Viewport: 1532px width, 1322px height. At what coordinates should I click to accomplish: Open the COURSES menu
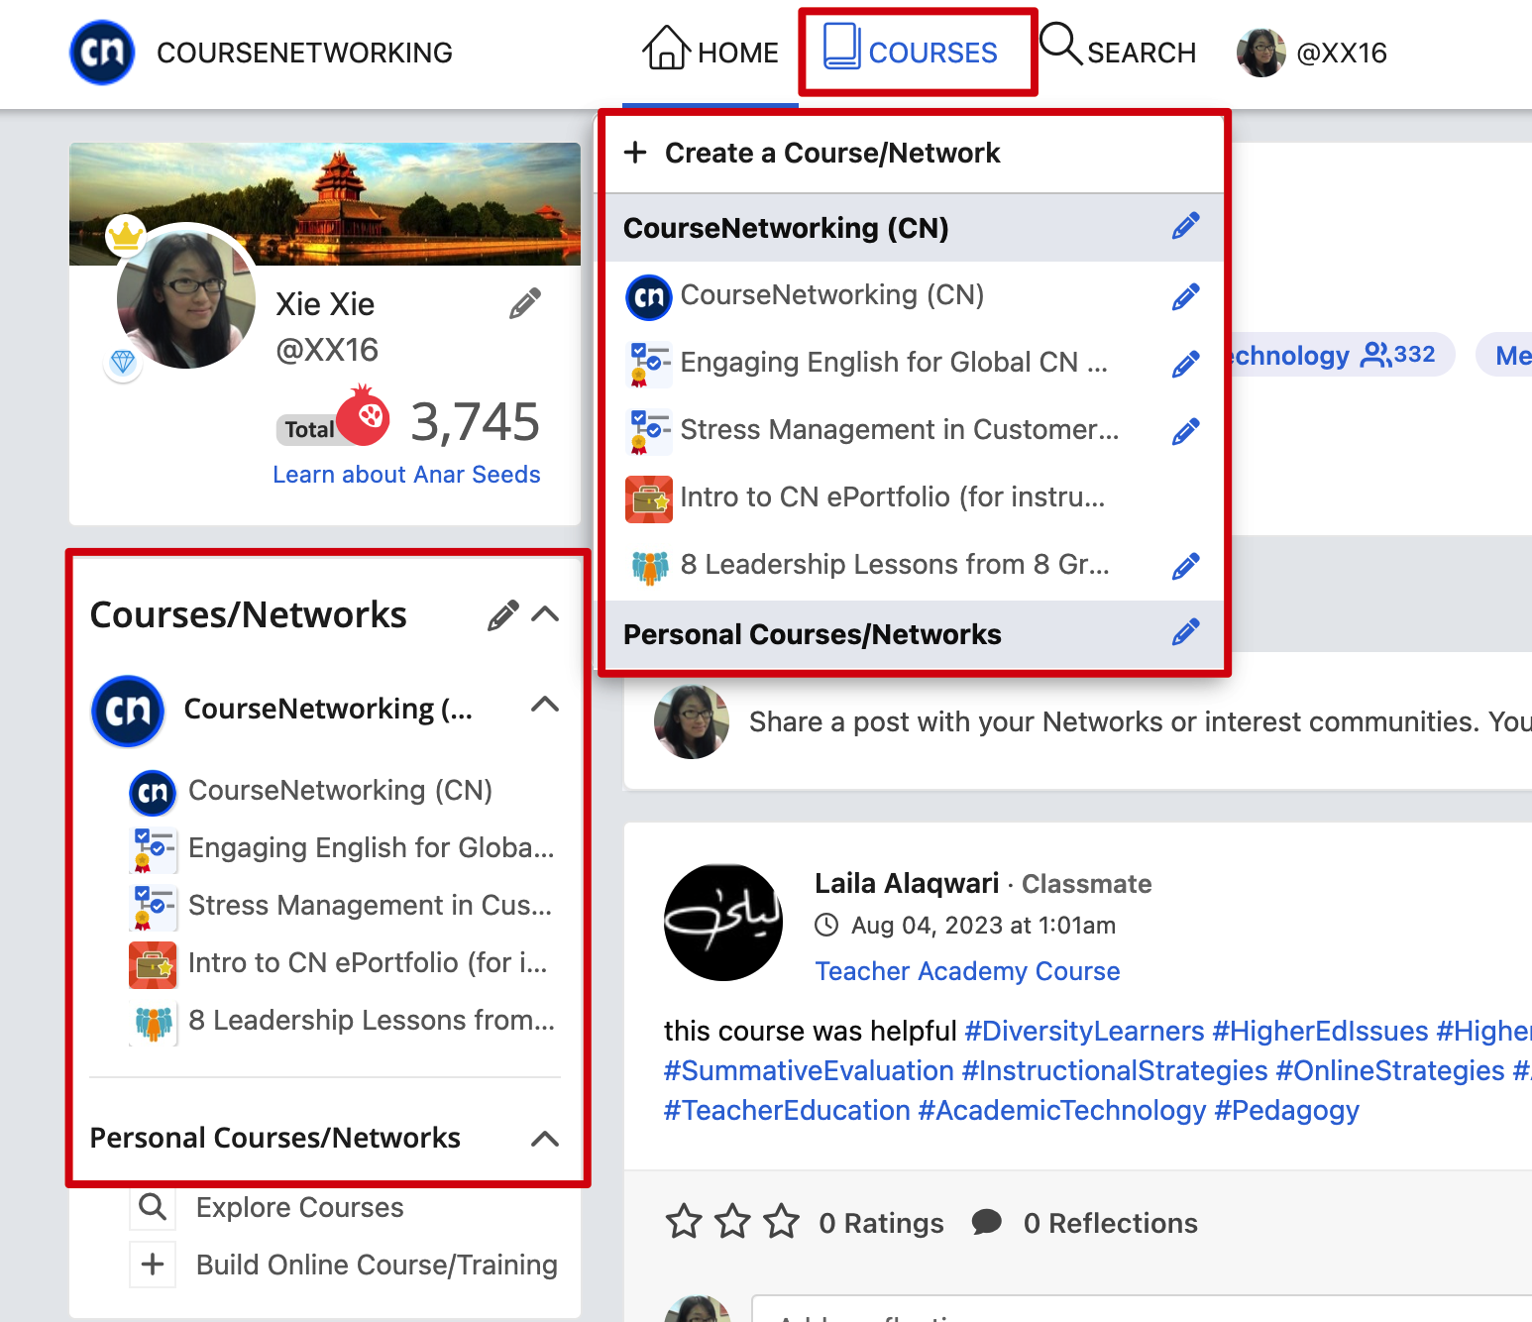point(911,50)
